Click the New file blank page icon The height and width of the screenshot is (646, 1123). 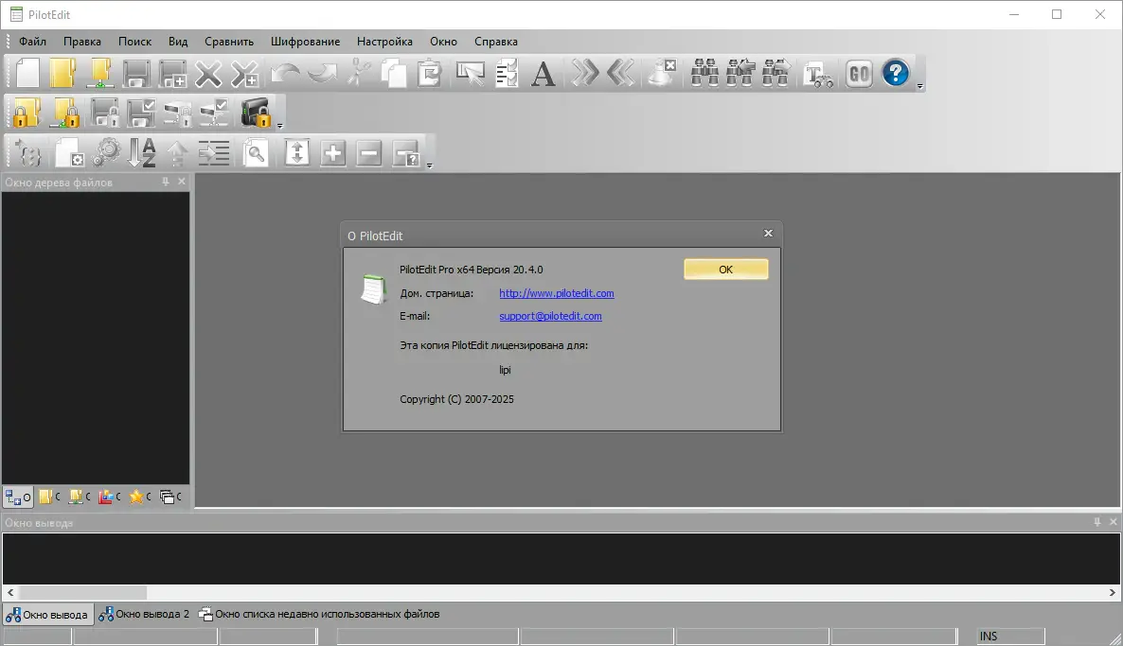tap(27, 74)
